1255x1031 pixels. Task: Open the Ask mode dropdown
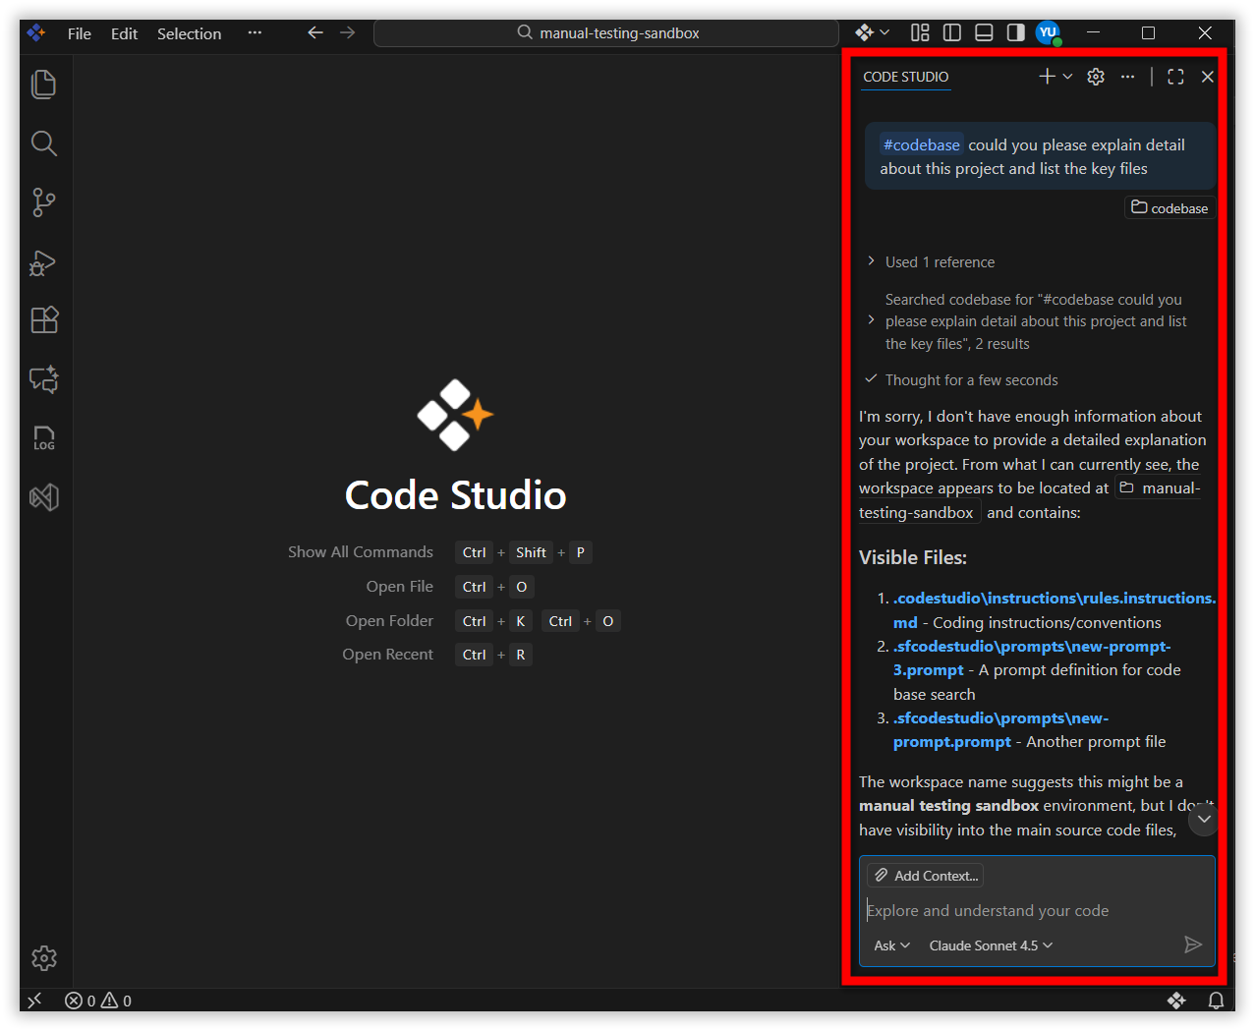[891, 945]
